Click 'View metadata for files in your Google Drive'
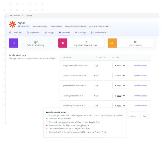165x153 pixels. [69, 126]
